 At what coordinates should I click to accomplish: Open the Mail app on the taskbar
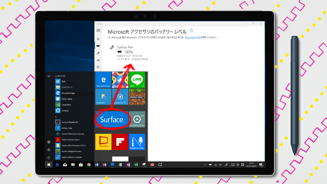click(65, 165)
